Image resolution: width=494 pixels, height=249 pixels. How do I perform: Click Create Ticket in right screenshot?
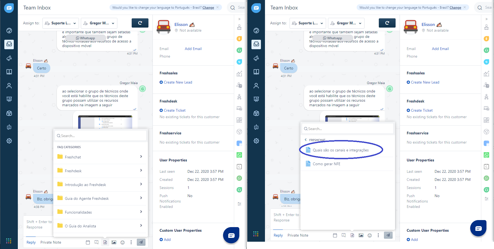pyautogui.click(x=420, y=110)
